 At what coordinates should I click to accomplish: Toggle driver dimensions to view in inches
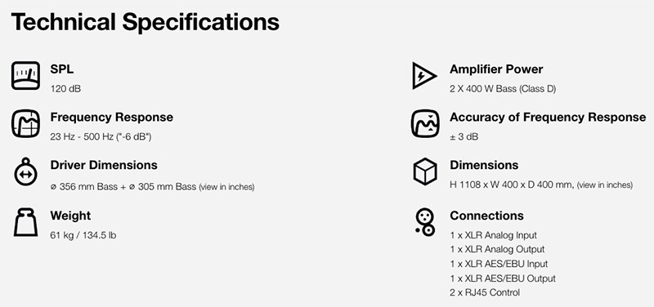[226, 187]
